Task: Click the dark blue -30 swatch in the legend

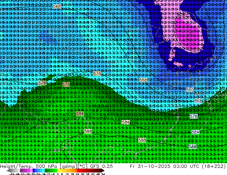Action: point(34,170)
